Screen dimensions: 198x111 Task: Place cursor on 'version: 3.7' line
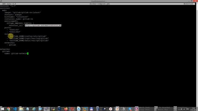(x=8, y=6)
